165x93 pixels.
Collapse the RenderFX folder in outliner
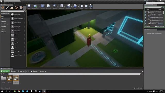148,19
